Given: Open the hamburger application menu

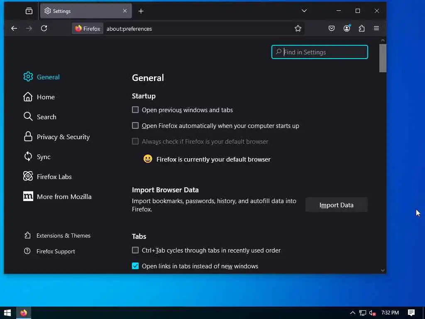Looking at the screenshot, I should click(376, 28).
